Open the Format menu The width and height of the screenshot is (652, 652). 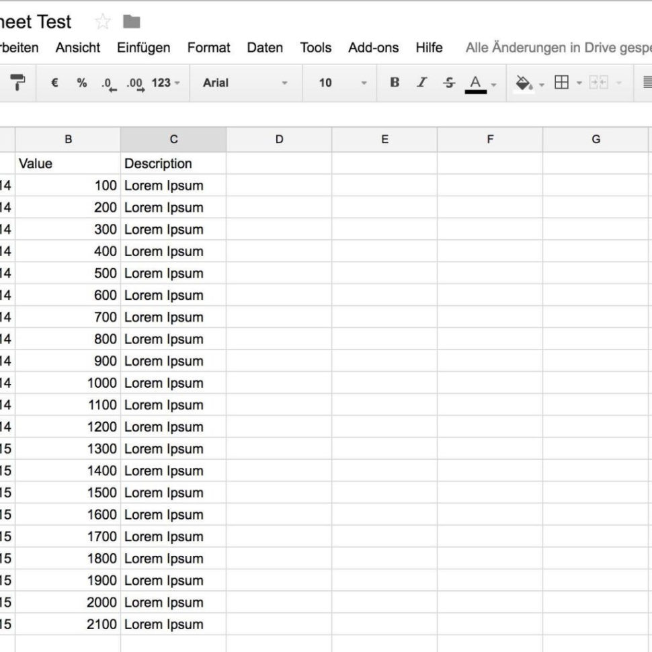tap(209, 48)
